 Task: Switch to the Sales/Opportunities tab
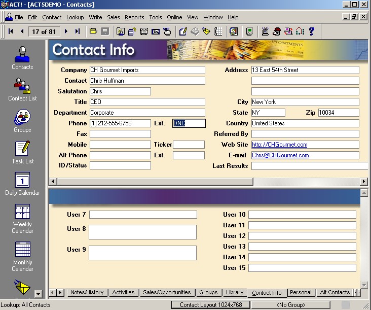(x=167, y=292)
